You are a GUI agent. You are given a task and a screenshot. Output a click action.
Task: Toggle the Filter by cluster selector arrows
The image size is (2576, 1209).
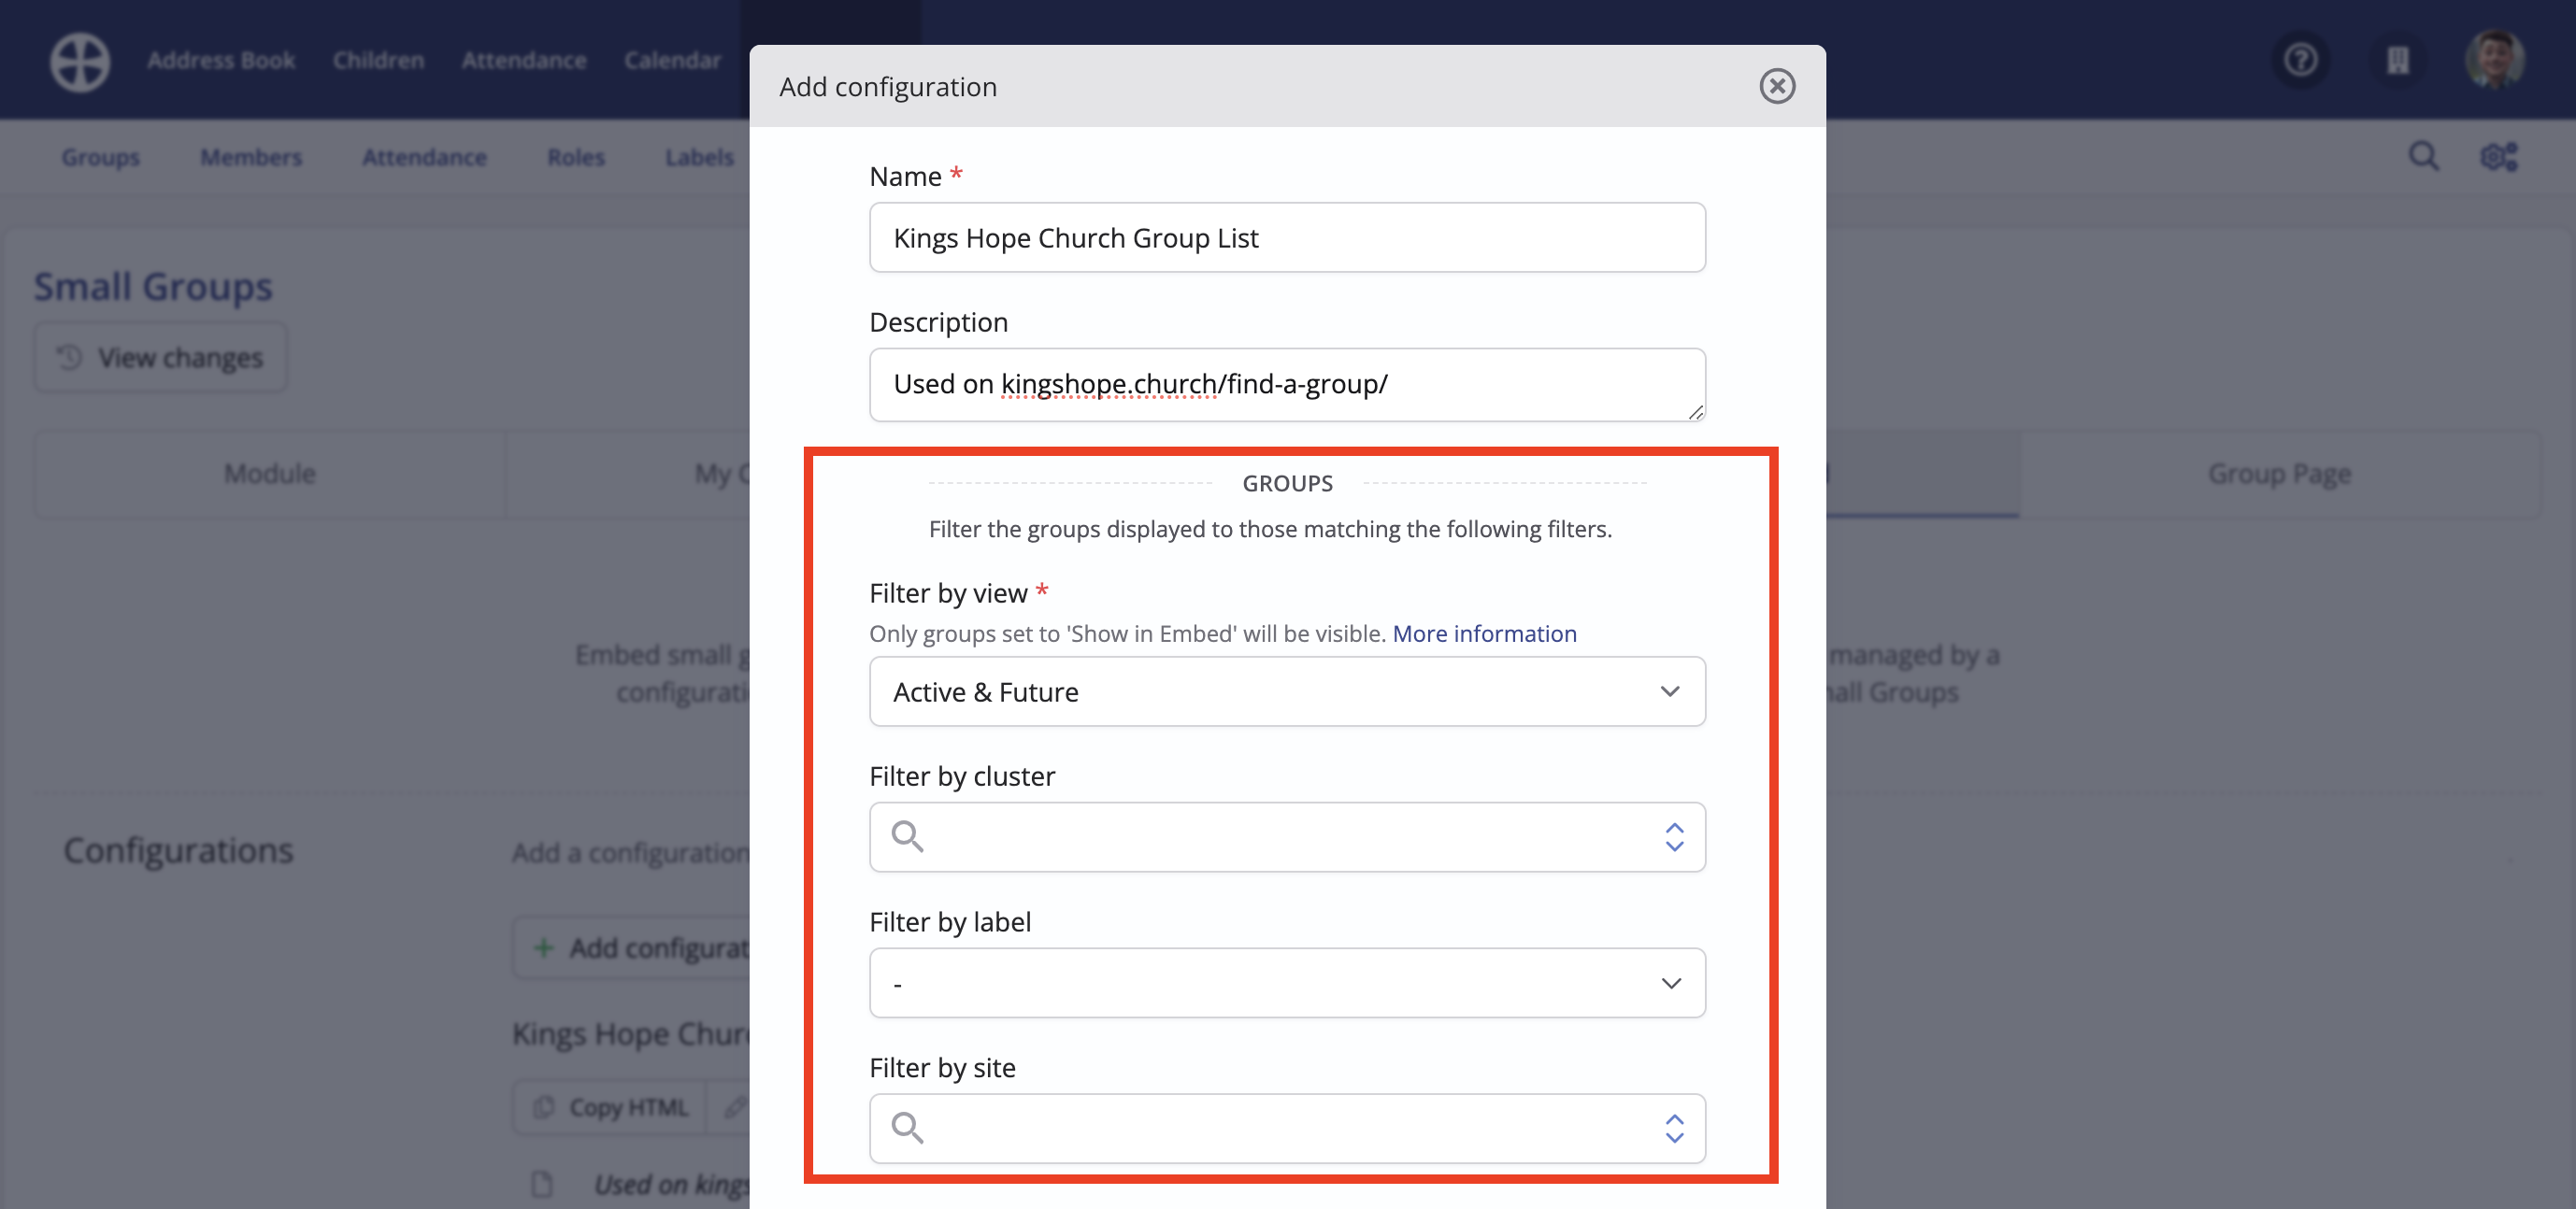[1674, 837]
